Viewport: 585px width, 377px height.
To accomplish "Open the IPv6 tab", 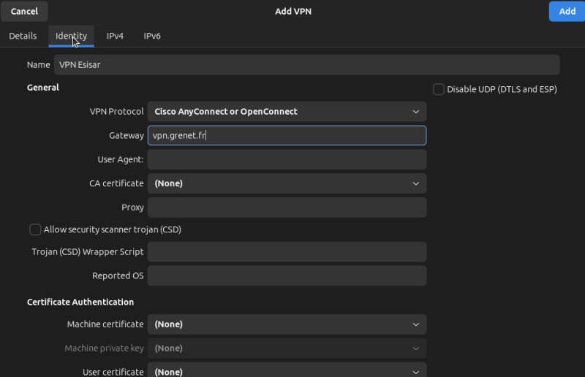I will [152, 36].
